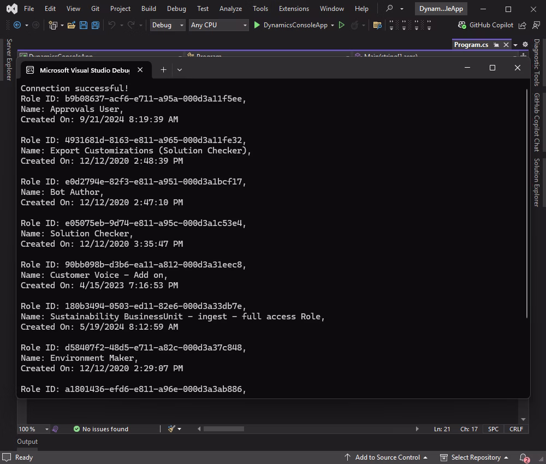Open the Project menu
This screenshot has width=546, height=464.
[120, 8]
